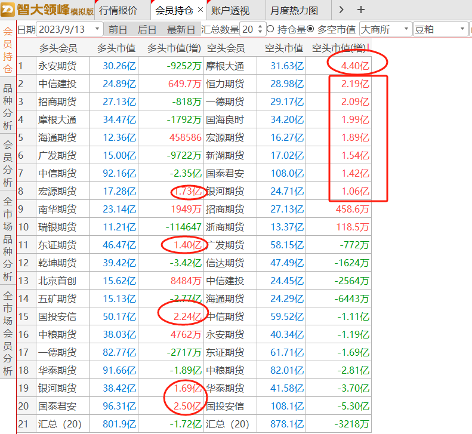Select 会员持仓 in the left sidebar
The width and height of the screenshot is (472, 434).
coord(8,50)
